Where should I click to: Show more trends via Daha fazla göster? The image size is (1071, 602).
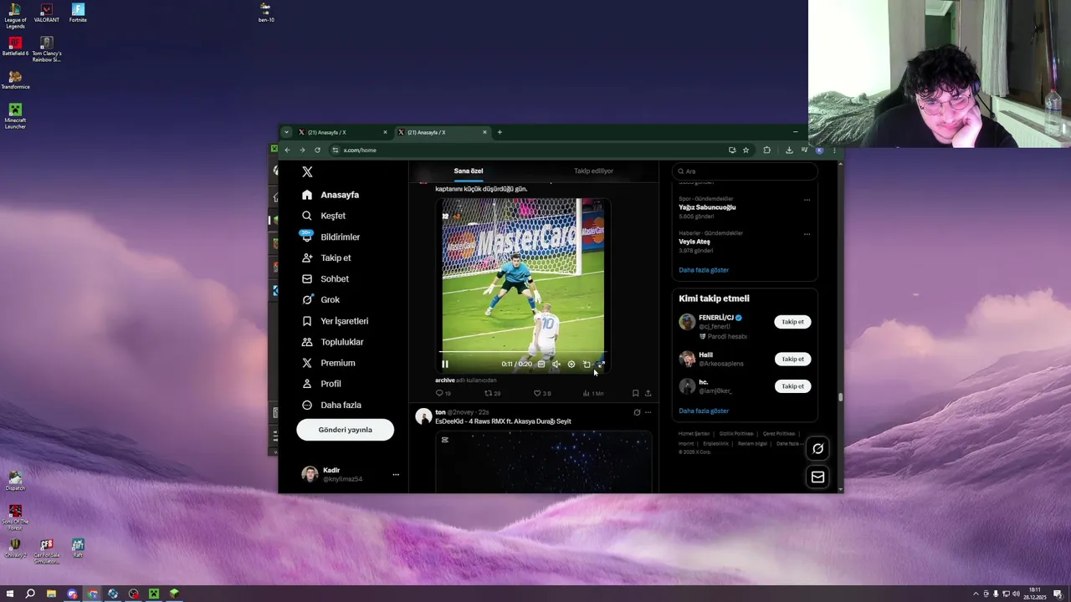point(704,270)
